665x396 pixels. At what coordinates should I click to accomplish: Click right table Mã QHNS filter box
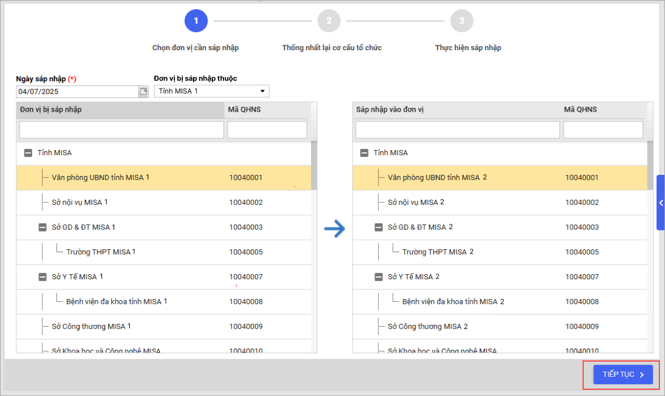(603, 130)
